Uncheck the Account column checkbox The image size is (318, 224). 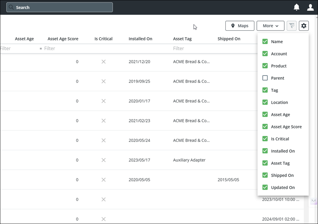coord(265,54)
